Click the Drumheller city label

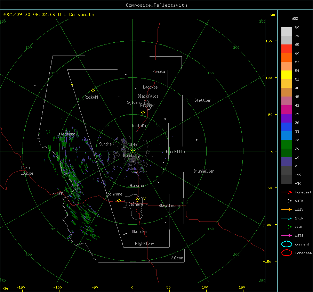(204, 171)
